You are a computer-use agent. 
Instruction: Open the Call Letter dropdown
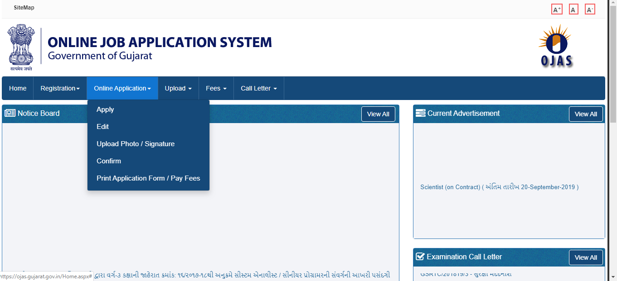point(258,88)
